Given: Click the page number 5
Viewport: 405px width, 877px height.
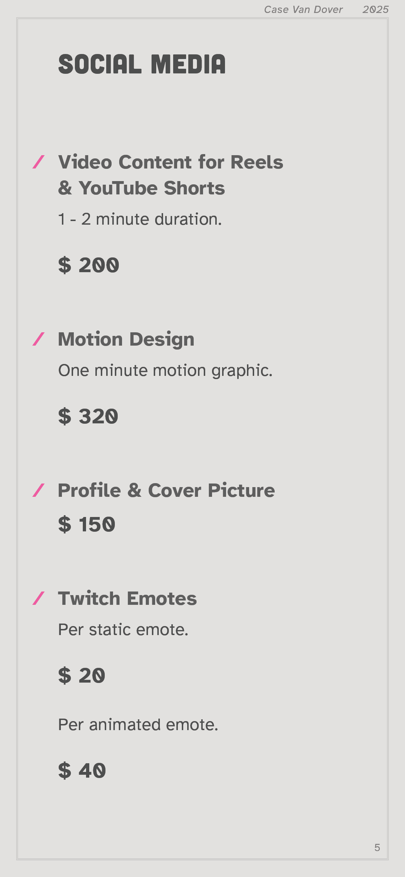Looking at the screenshot, I should click(377, 847).
